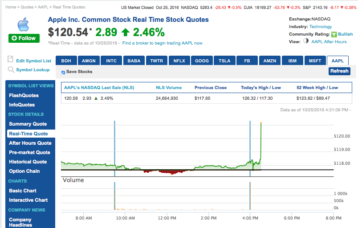
Task: Open the AAPL After Hours link
Action: [329, 41]
